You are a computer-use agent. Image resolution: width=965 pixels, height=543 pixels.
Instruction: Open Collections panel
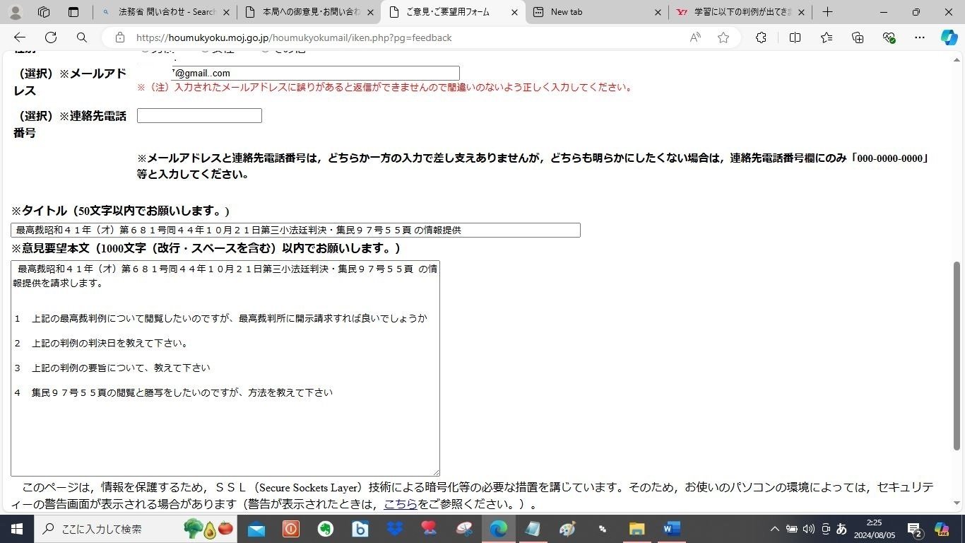858,37
